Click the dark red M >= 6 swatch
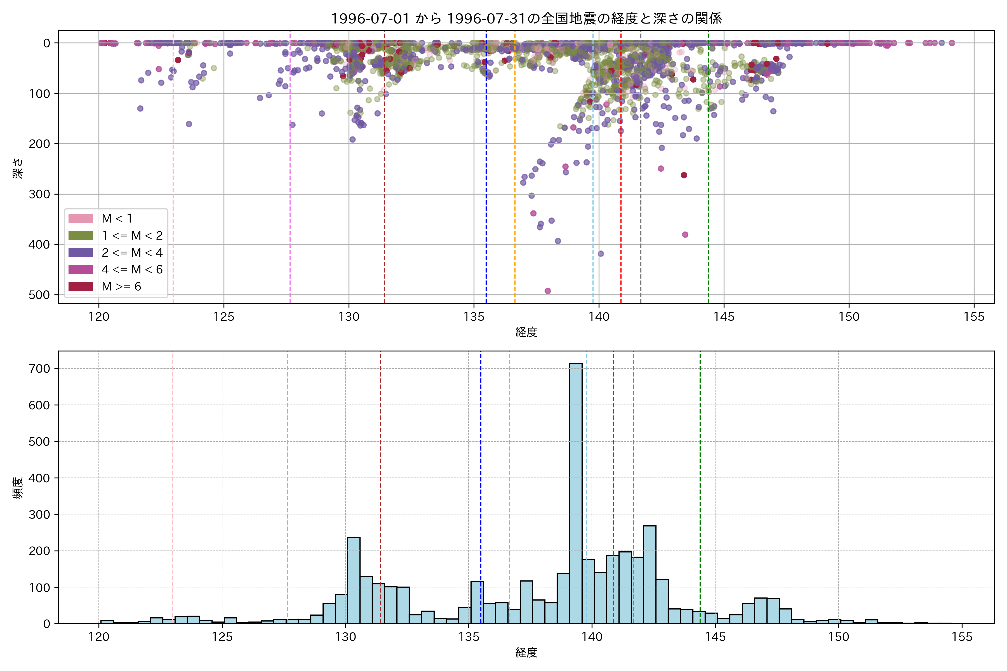The image size is (1007, 671). point(81,287)
